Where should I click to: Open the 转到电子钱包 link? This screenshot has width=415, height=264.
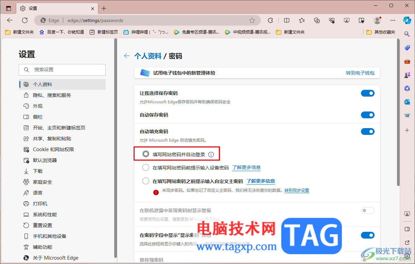[360, 73]
